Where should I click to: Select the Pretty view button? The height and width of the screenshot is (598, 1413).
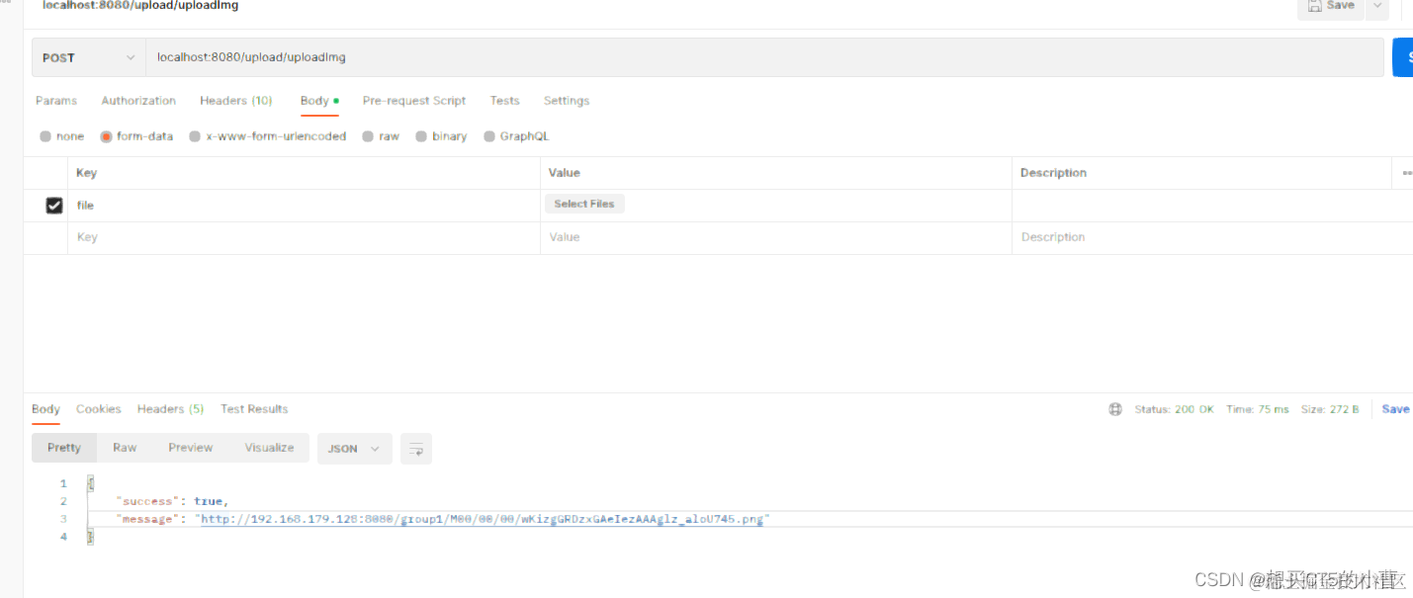click(64, 448)
